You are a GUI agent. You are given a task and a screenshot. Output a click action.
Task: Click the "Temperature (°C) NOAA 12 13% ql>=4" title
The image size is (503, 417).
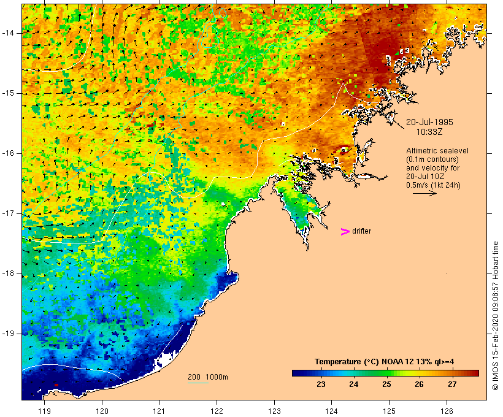click(385, 362)
